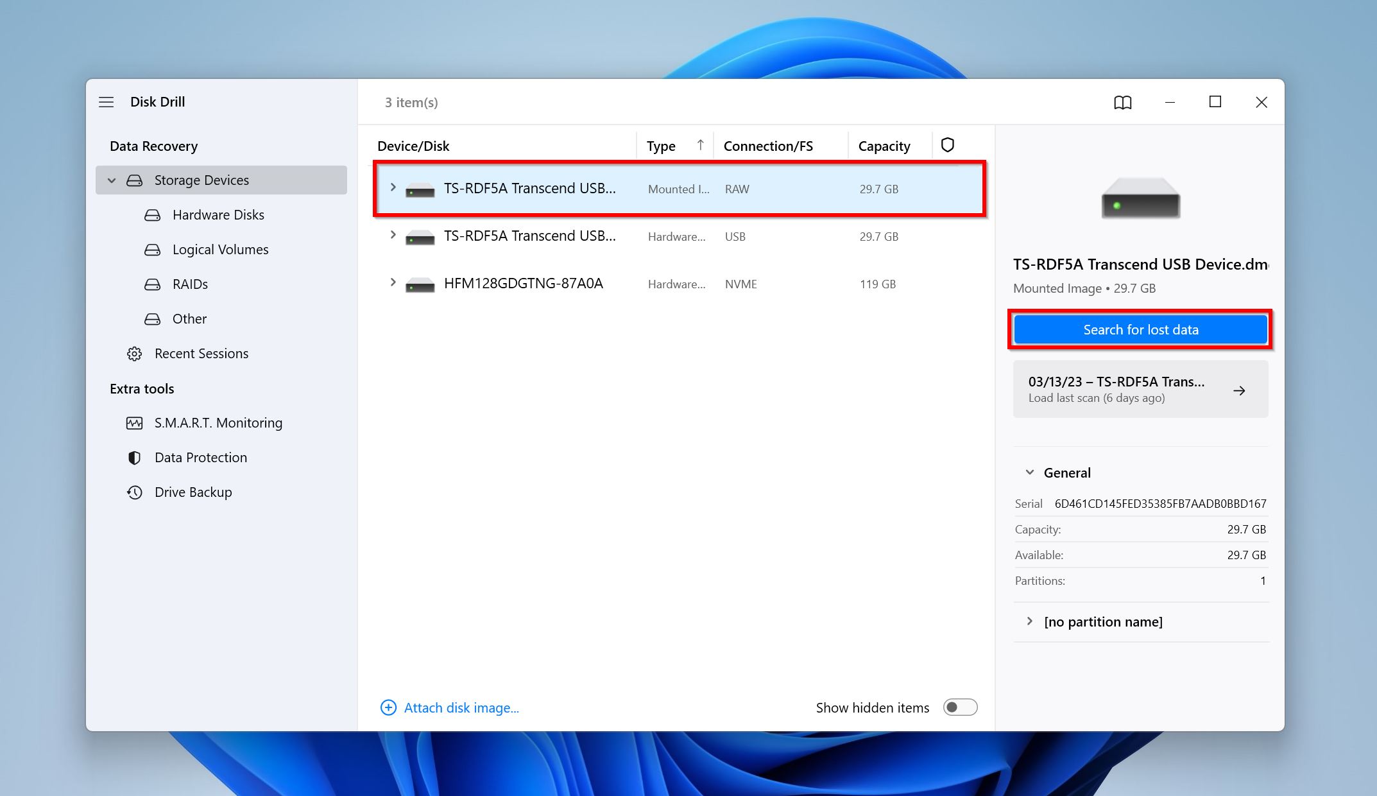Expand the TS-RDF5A Transcend USB mounted image row
The image size is (1377, 796).
point(394,189)
